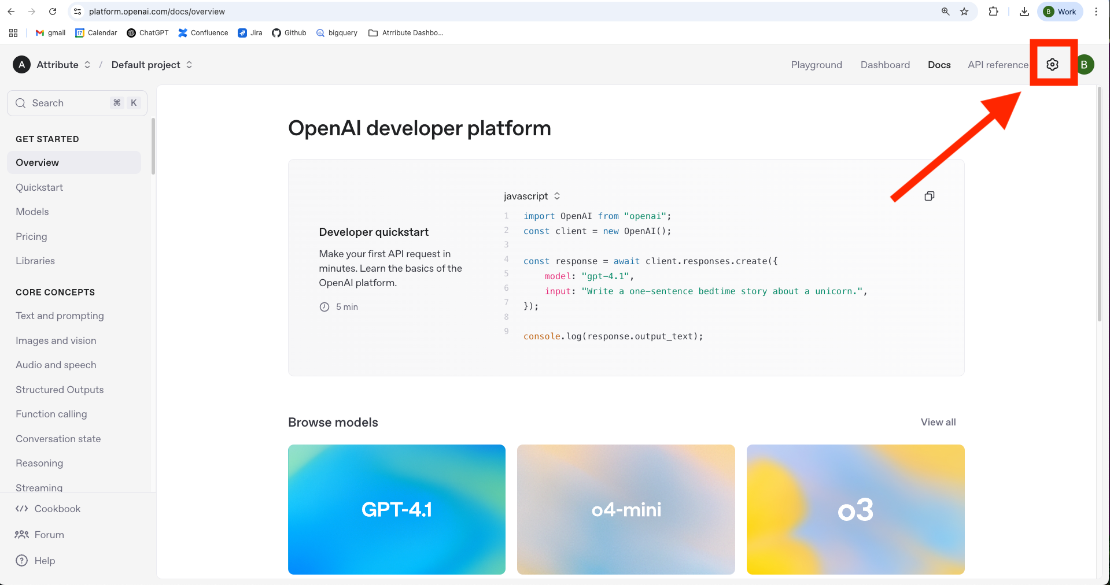1110x585 pixels.
Task: Open the green B account avatar
Action: pos(1085,64)
